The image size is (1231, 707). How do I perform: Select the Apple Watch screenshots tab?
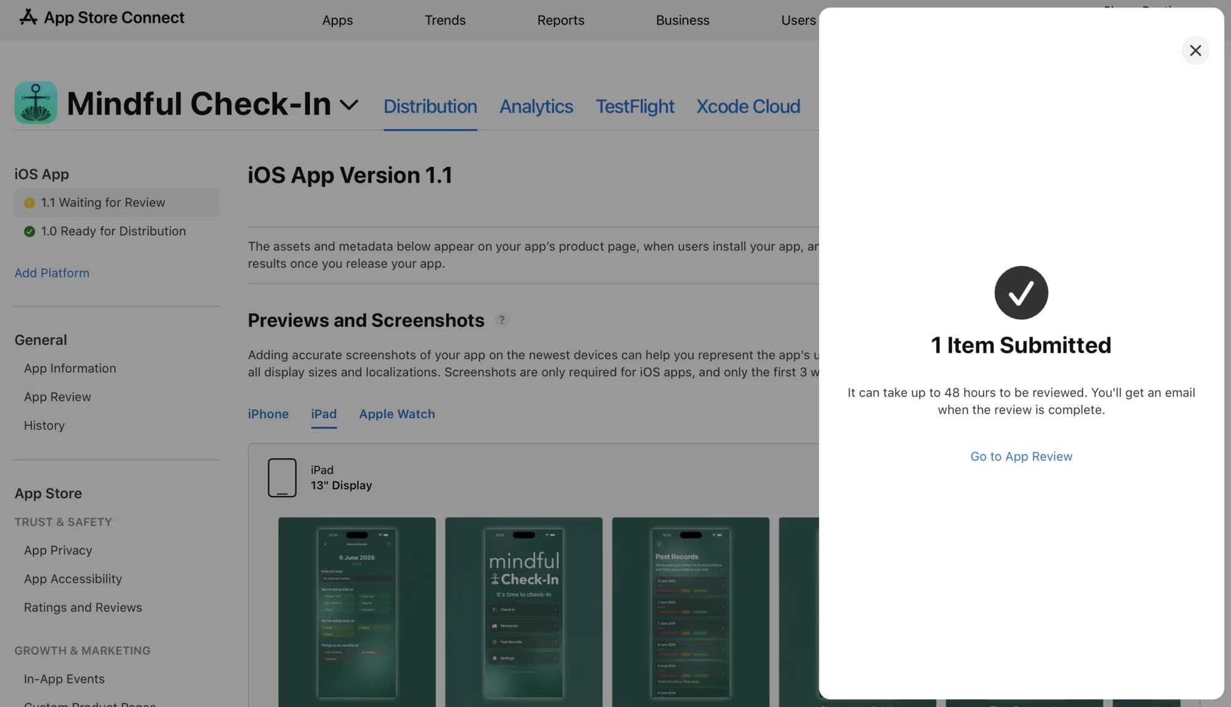tap(397, 414)
